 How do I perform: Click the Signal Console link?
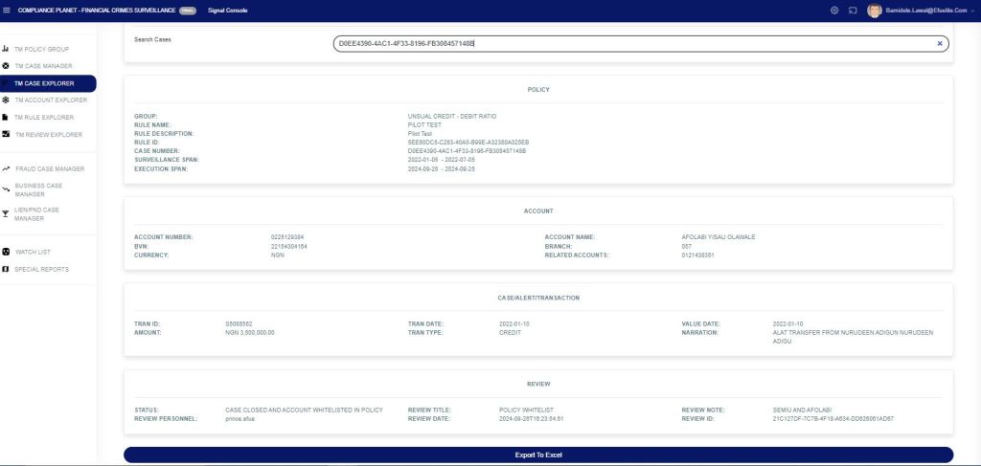tap(228, 10)
